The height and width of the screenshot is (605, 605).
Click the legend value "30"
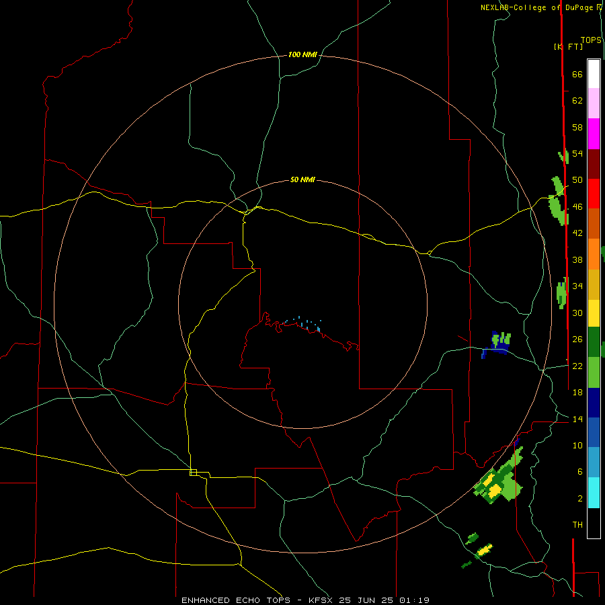(x=577, y=313)
